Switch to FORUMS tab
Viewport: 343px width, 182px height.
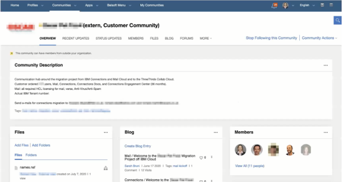pyautogui.click(x=187, y=38)
